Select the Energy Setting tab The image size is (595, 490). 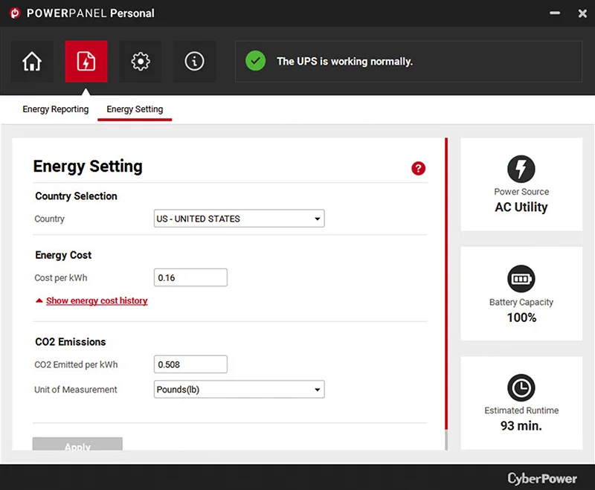click(x=135, y=109)
